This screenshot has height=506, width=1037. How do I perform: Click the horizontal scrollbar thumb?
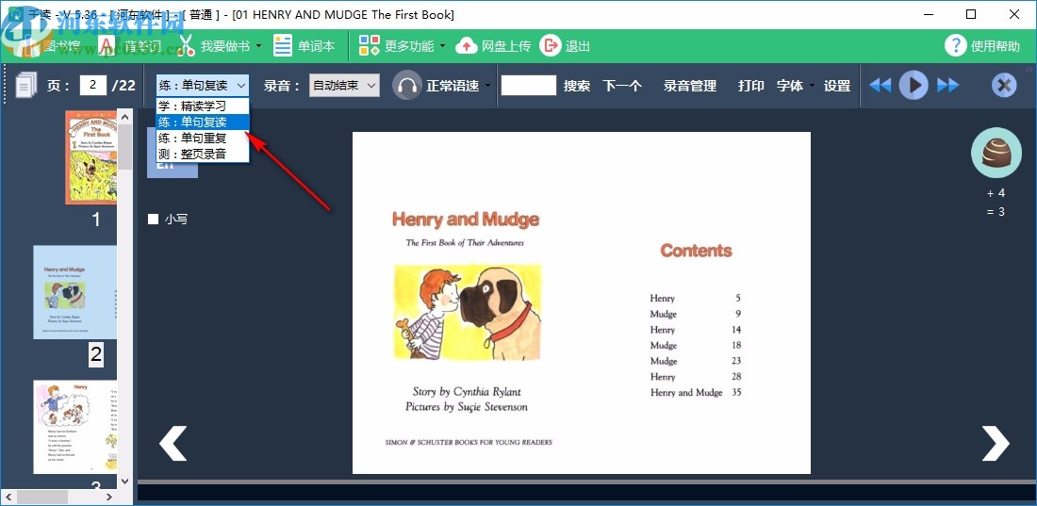pyautogui.click(x=43, y=496)
